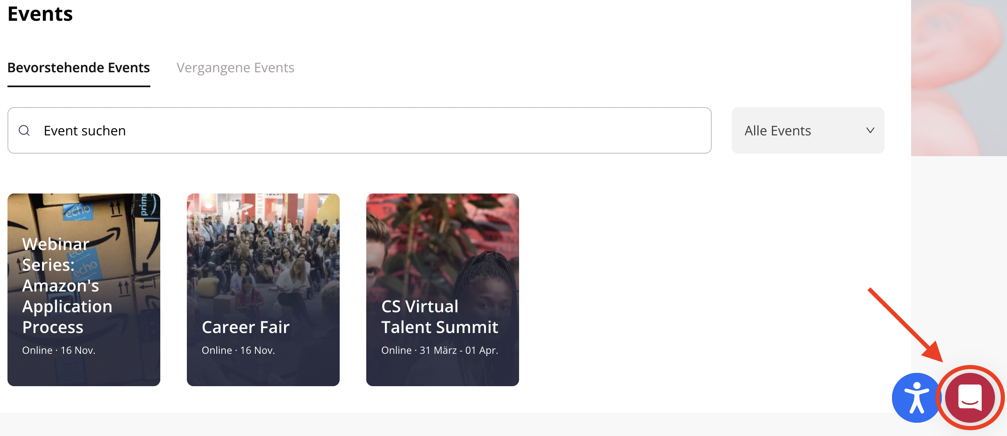Open the red chat widget icon

pos(970,397)
